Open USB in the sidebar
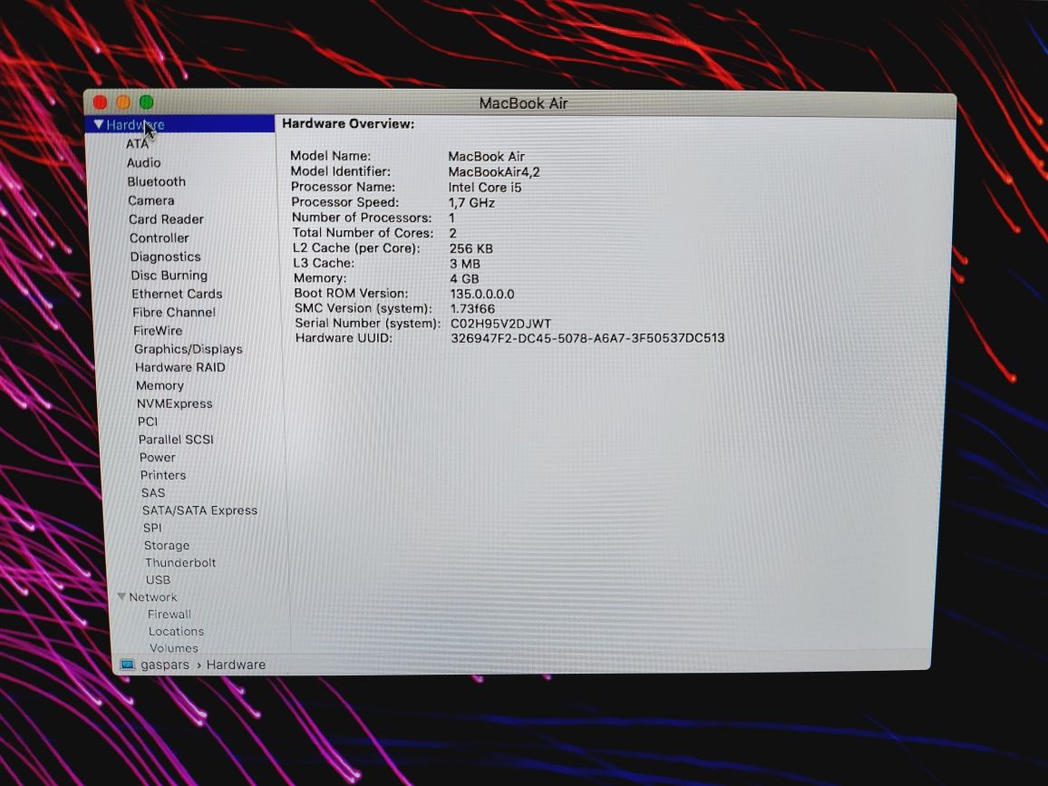The image size is (1048, 786). (x=159, y=580)
